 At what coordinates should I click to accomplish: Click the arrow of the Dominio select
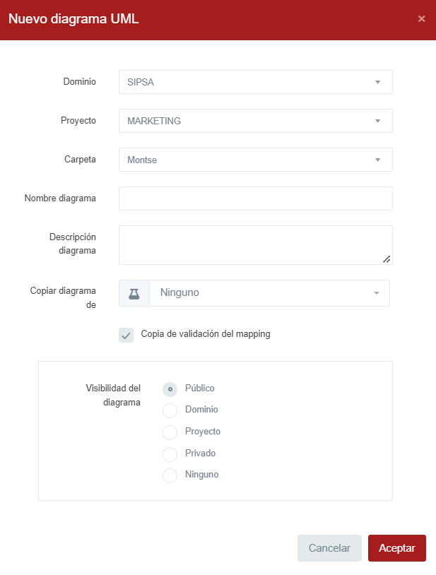tap(377, 82)
